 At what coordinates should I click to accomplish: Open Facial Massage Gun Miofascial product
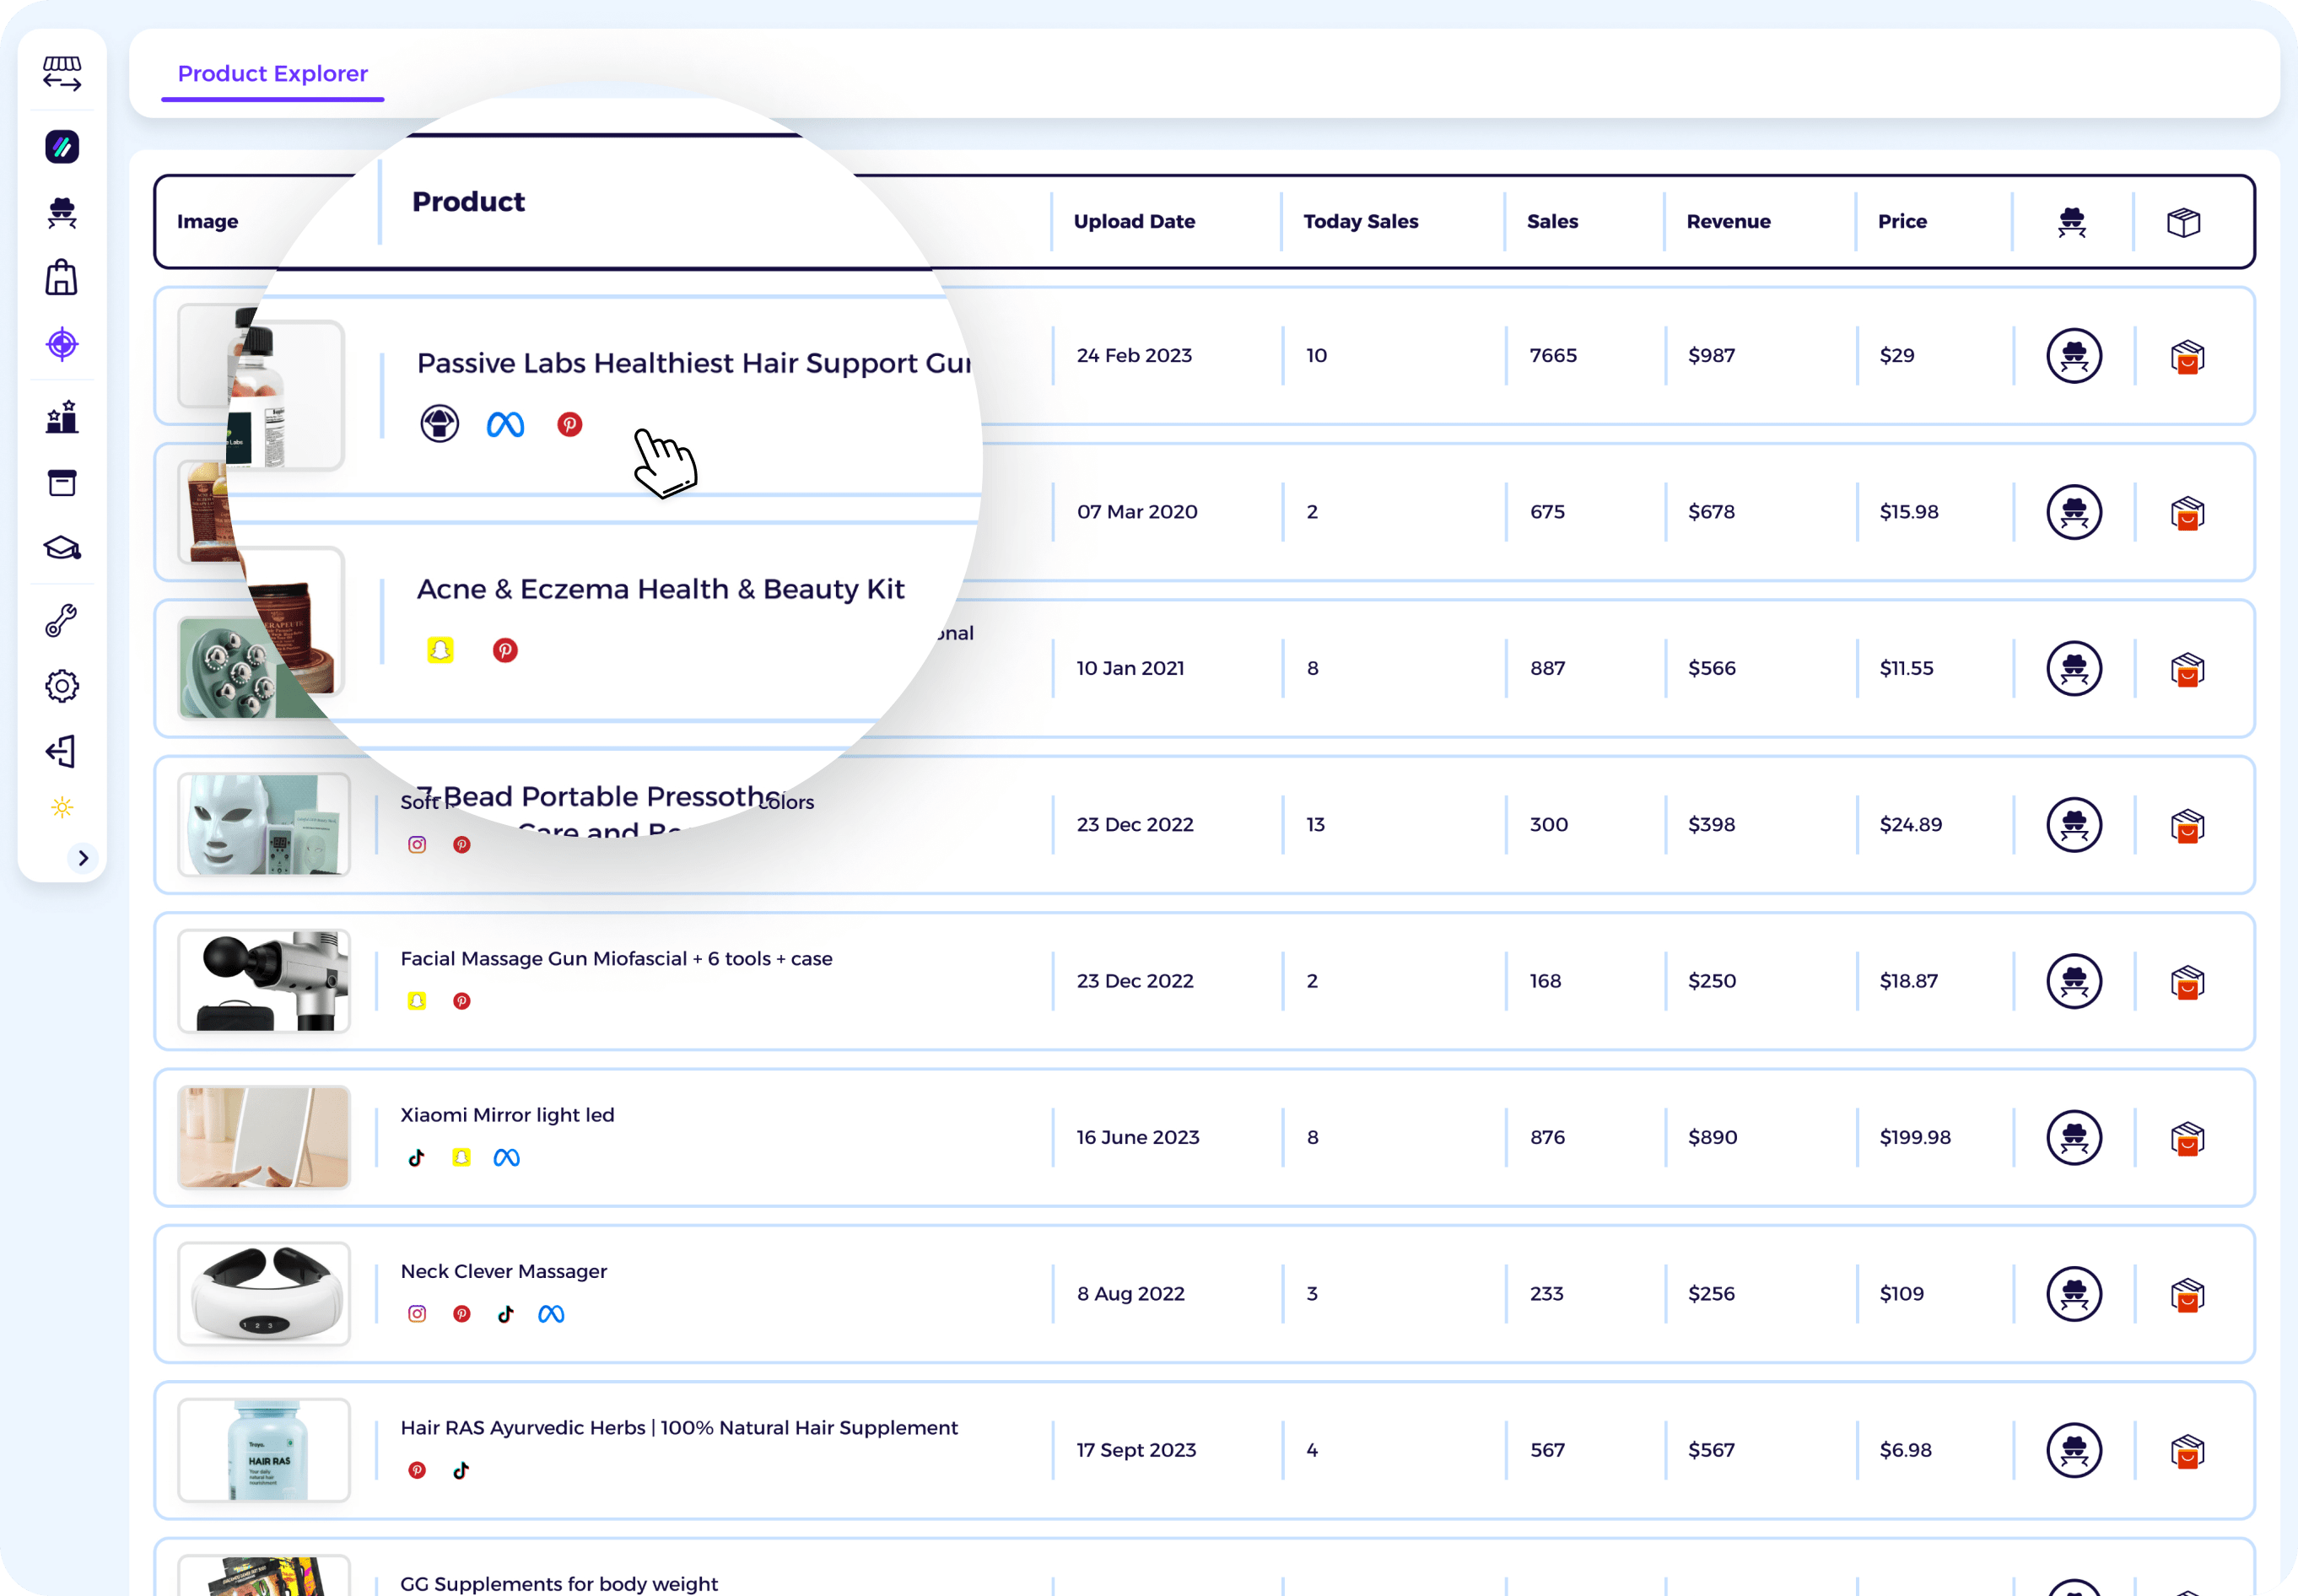(x=616, y=959)
